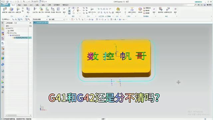Image resolution: width=213 pixels, height=120 pixels.
Task: Switch to the Home (主页) ribbon tab
Action: tap(13, 5)
